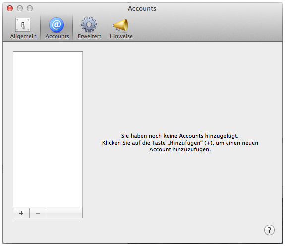Open help with the question mark button
The height and width of the screenshot is (246, 285).
(269, 230)
